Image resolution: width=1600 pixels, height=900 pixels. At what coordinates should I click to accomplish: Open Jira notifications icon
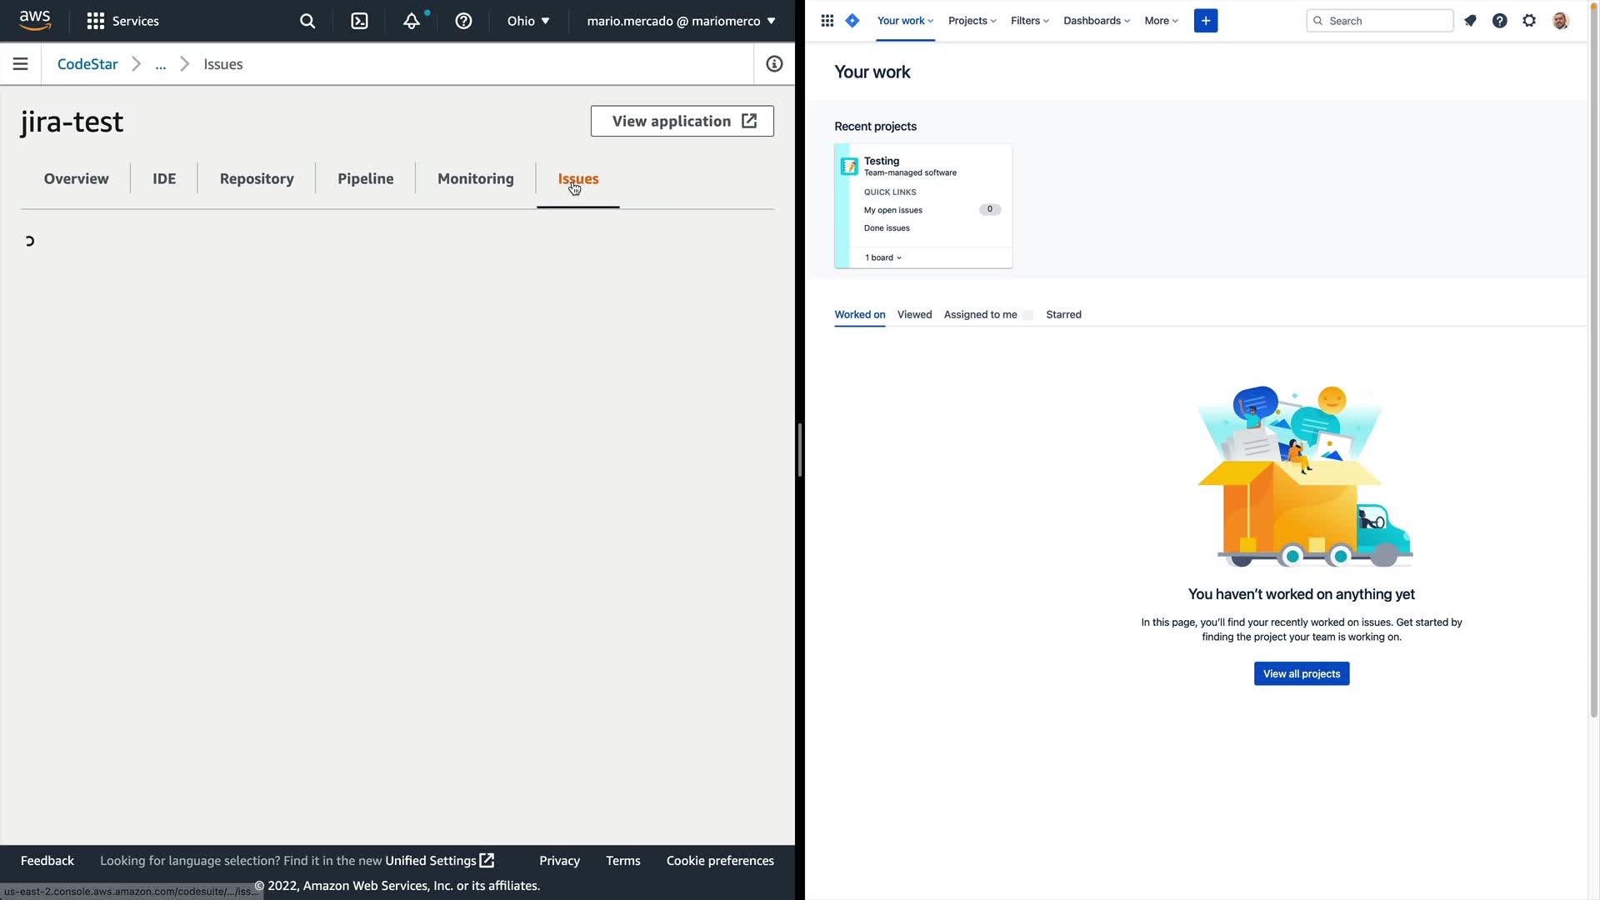tap(1470, 21)
